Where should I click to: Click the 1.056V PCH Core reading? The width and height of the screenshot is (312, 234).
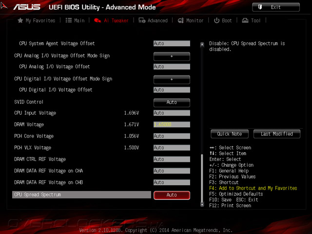(132, 136)
